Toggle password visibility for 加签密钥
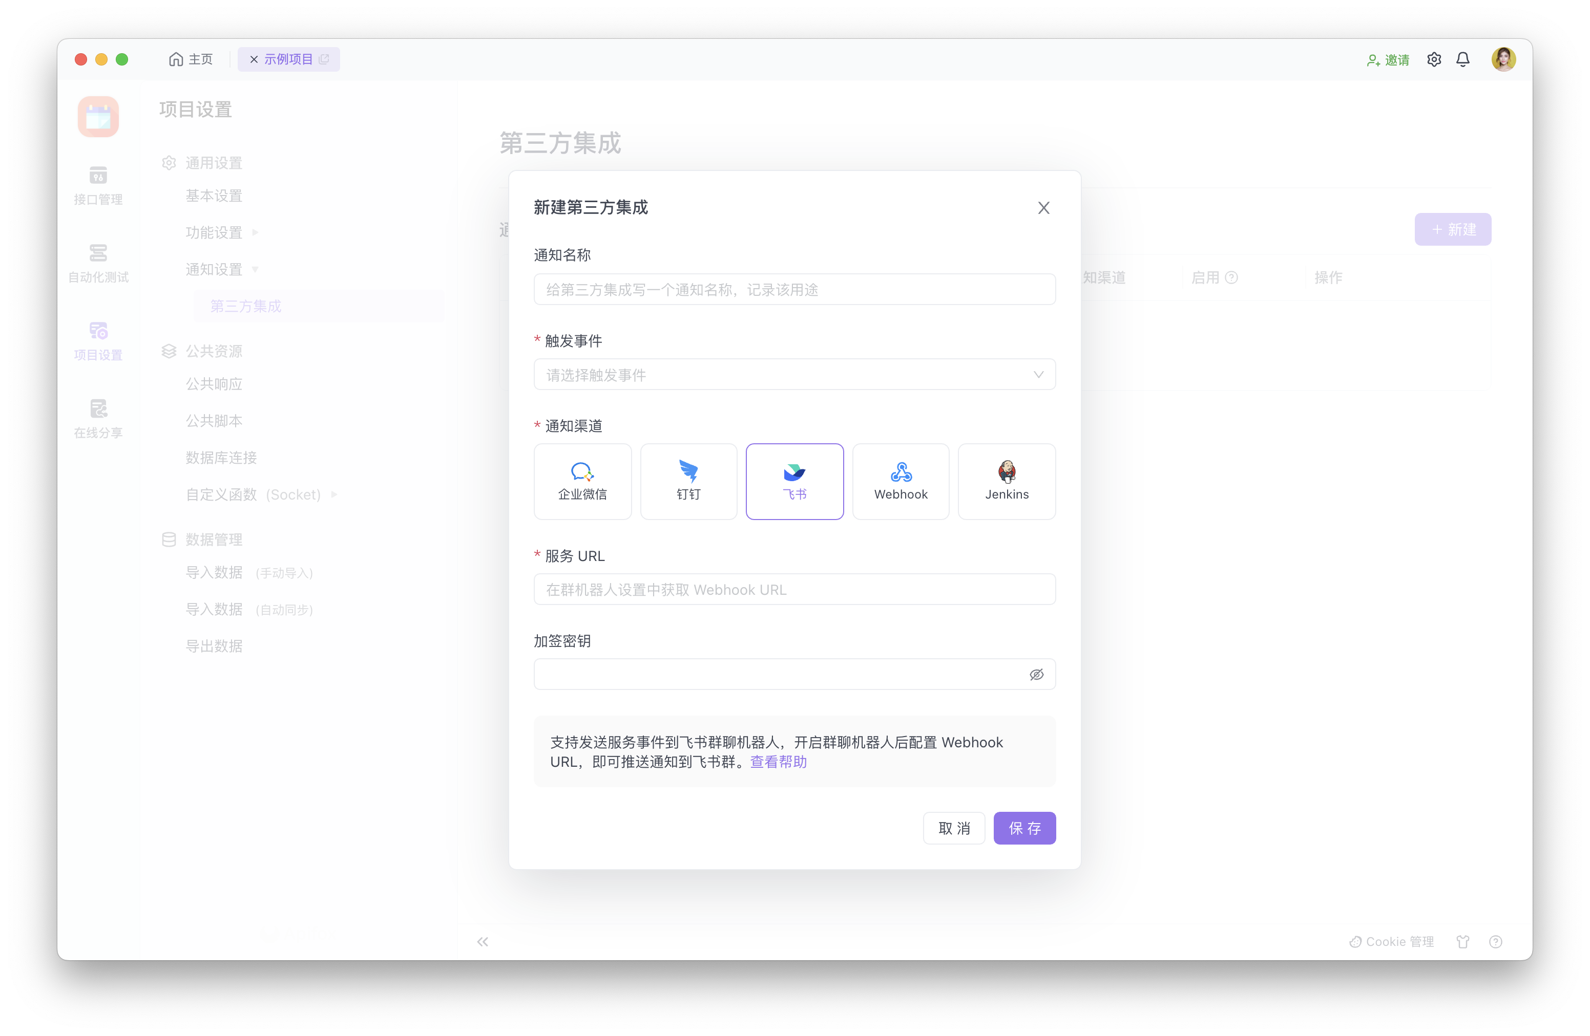The height and width of the screenshot is (1036, 1590). (1036, 674)
